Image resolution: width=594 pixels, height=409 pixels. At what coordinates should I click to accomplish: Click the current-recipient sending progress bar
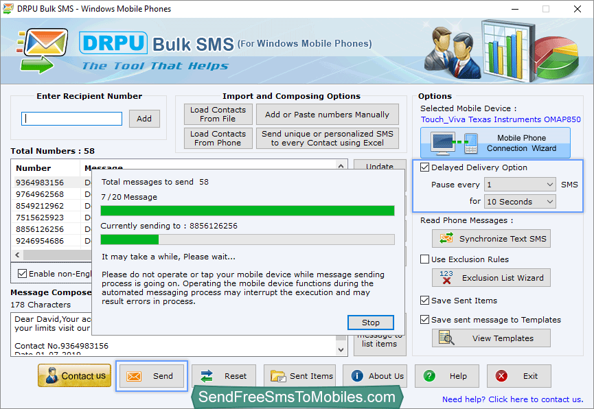coord(247,239)
